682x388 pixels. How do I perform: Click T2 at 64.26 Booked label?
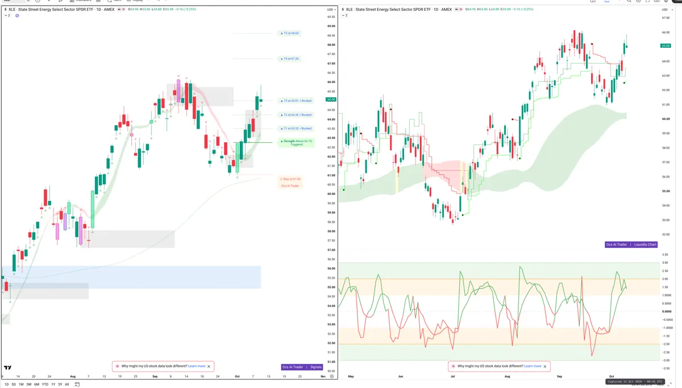[295, 115]
